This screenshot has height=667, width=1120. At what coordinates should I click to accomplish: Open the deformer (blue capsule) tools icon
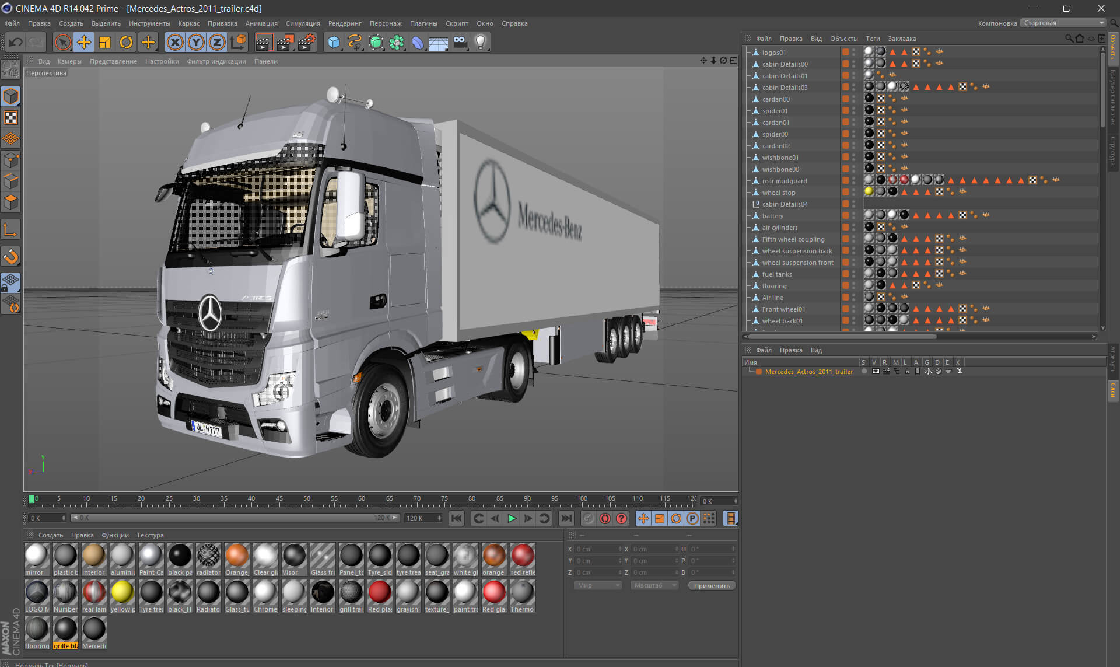click(418, 42)
